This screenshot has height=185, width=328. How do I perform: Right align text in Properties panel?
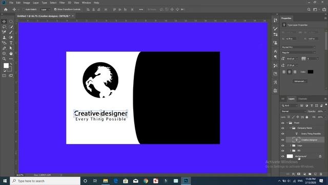(x=295, y=72)
